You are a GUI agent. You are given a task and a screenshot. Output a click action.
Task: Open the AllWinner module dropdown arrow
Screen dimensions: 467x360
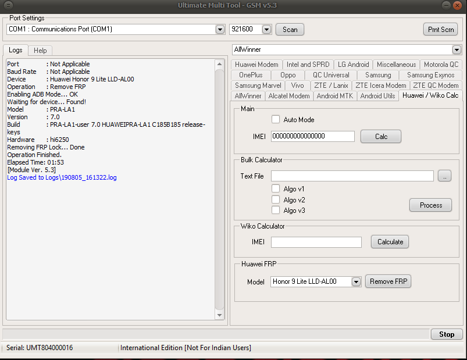tap(457, 50)
